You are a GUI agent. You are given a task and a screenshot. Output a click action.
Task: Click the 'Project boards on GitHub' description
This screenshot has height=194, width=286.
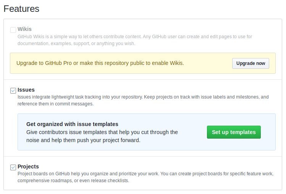(145, 177)
